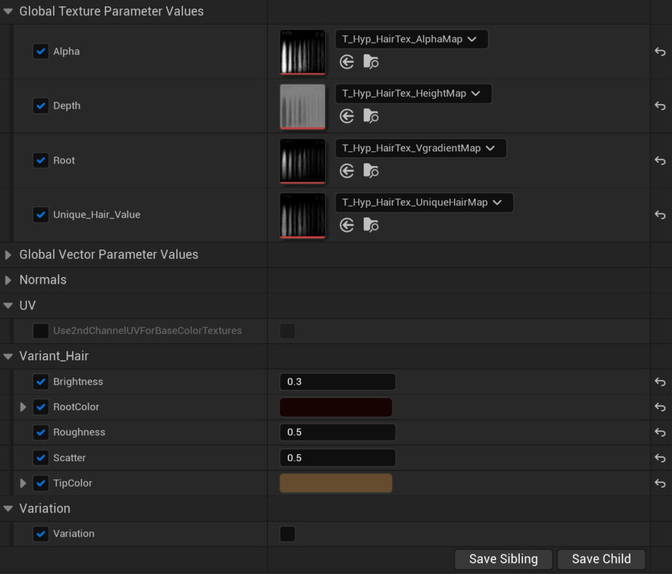Click the Save Sibling button

pyautogui.click(x=503, y=559)
